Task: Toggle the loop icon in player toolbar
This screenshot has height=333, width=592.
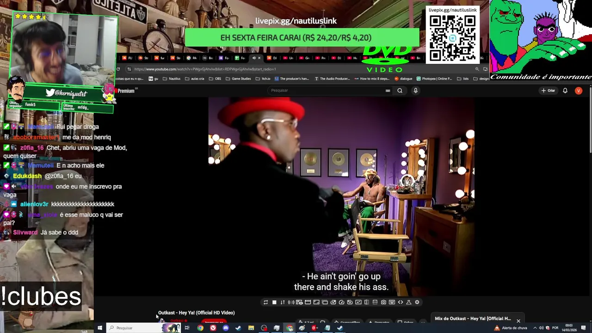Action: click(x=265, y=302)
